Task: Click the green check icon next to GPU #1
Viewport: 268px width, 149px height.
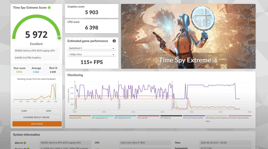Action: coord(25,143)
